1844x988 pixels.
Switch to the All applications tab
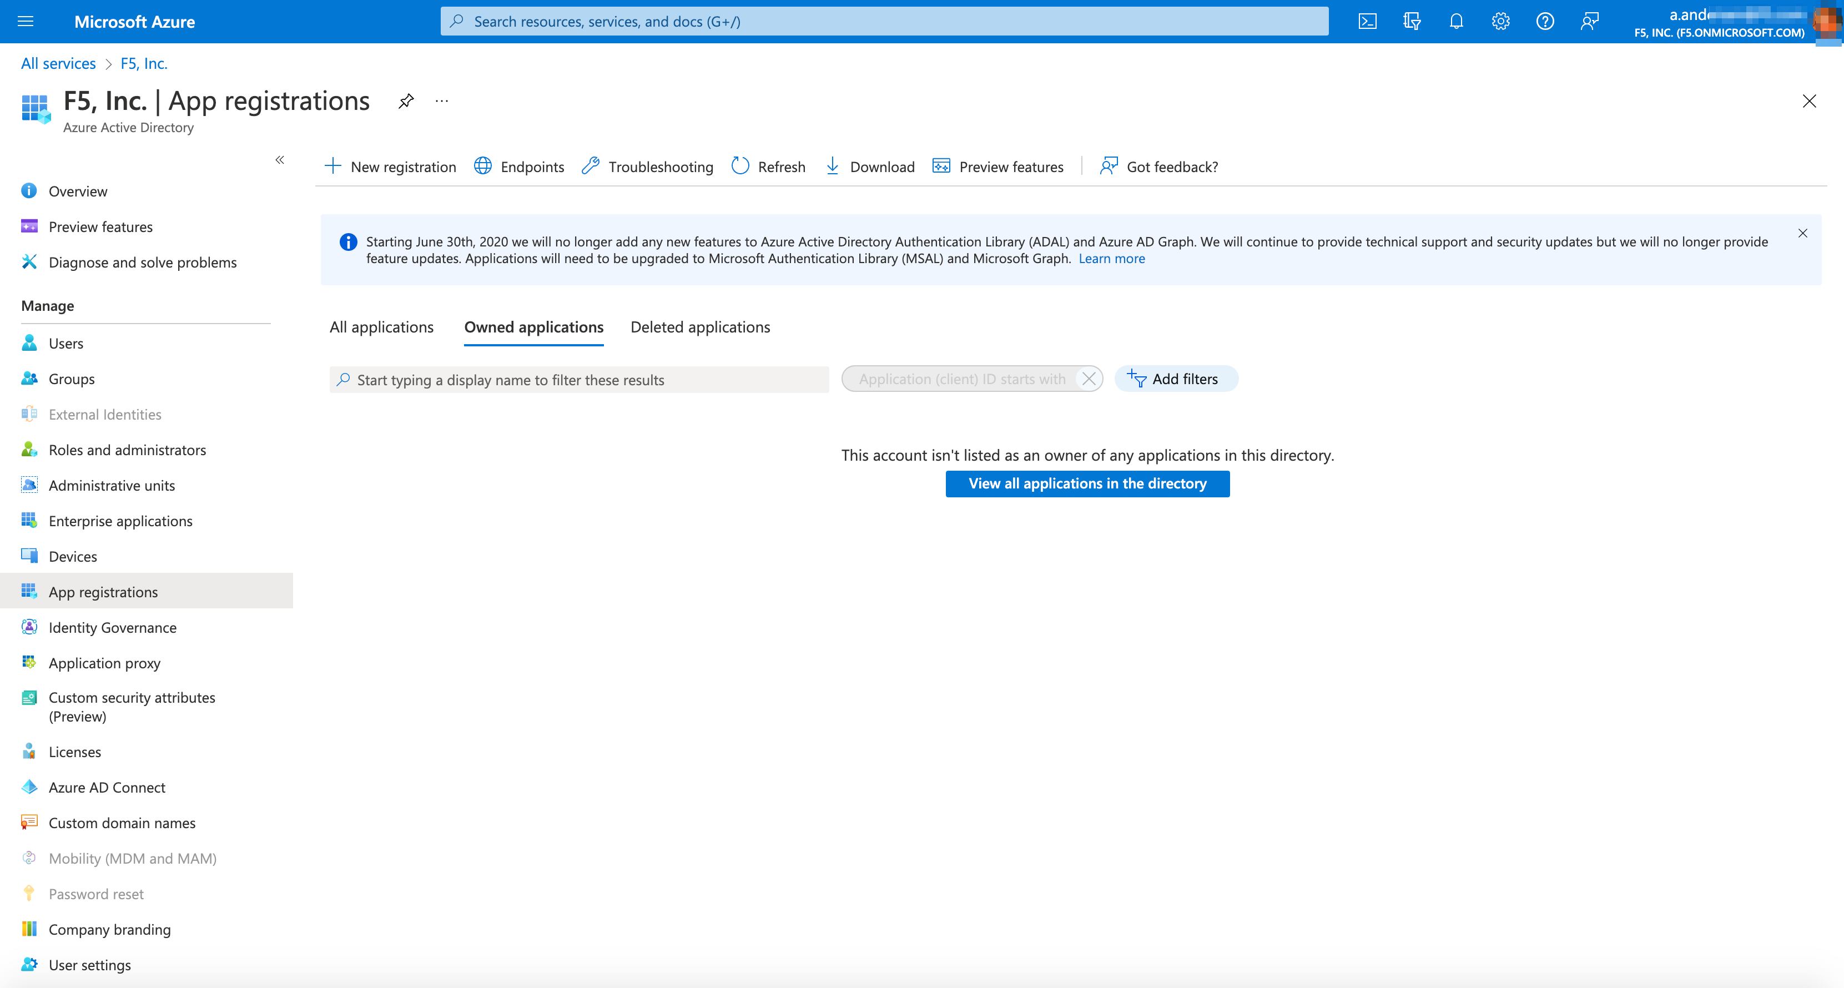point(381,327)
